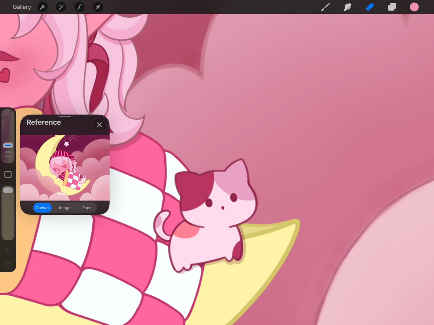The image size is (434, 325).
Task: Open the Layers panel
Action: (392, 7)
